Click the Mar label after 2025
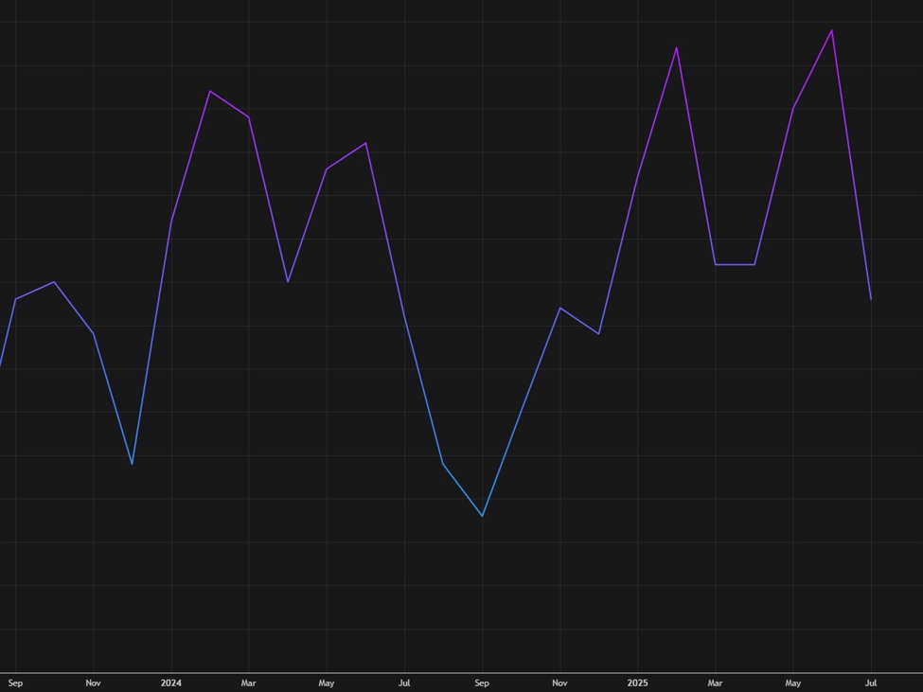Screen dimensions: 923x692 click(715, 683)
